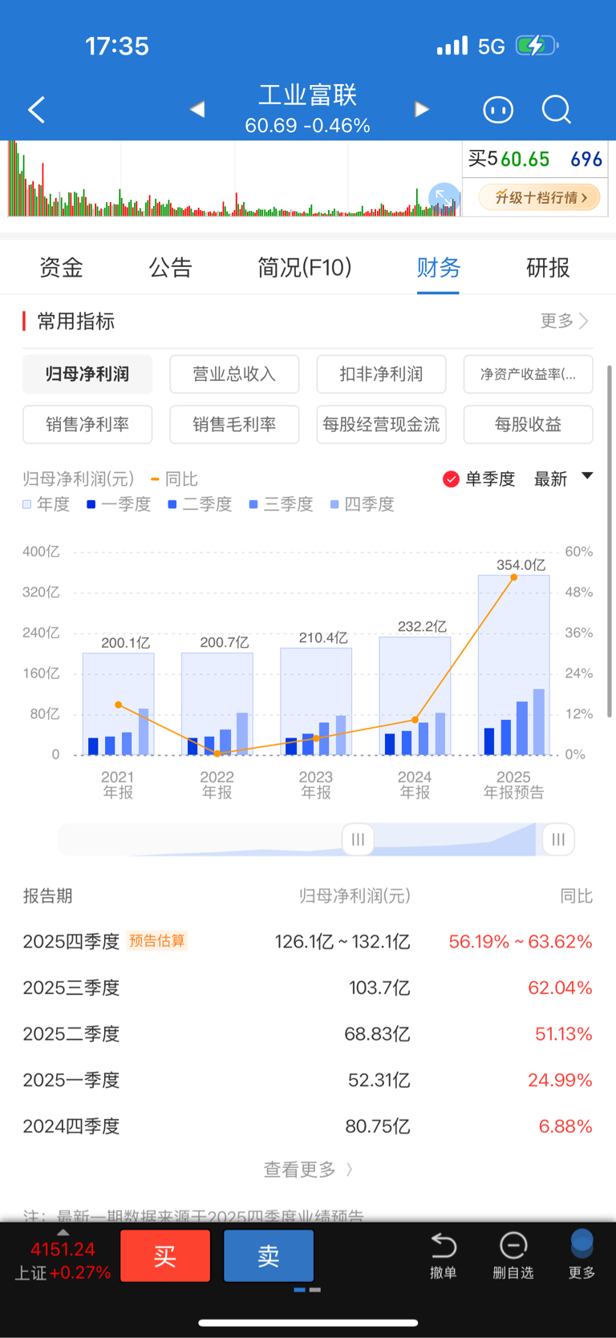
Task: Open the 2025二季度 68.83亿 row
Action: (x=308, y=1034)
